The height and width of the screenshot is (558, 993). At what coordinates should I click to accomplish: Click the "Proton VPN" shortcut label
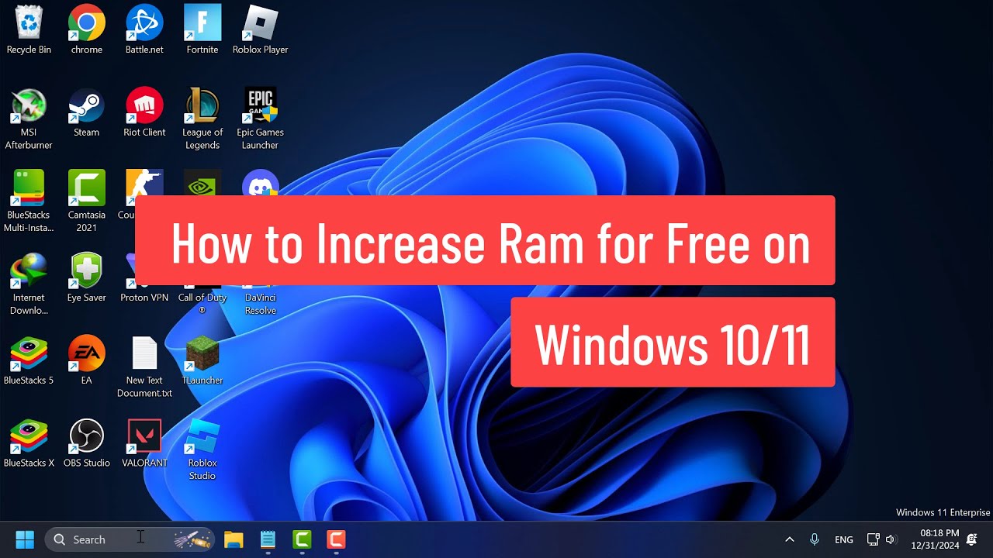(x=144, y=298)
